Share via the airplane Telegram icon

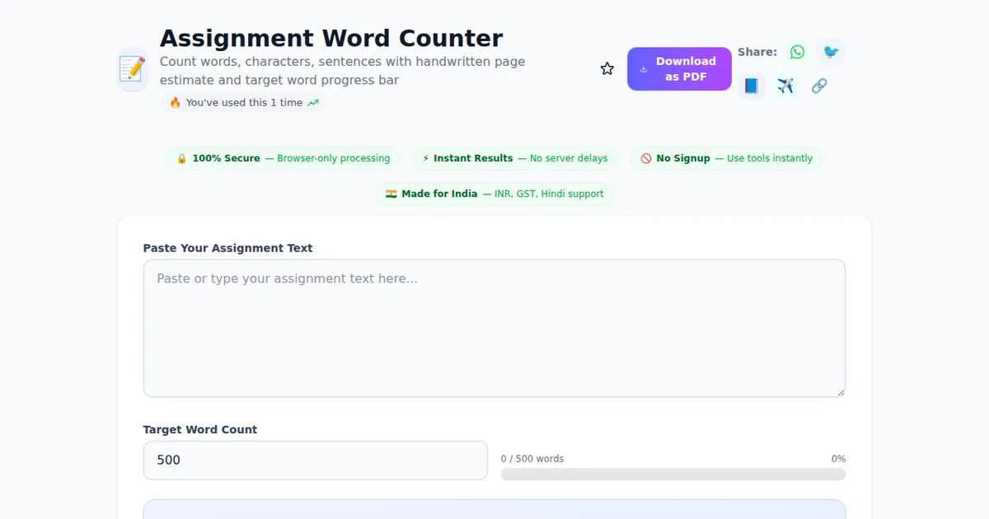tap(785, 86)
